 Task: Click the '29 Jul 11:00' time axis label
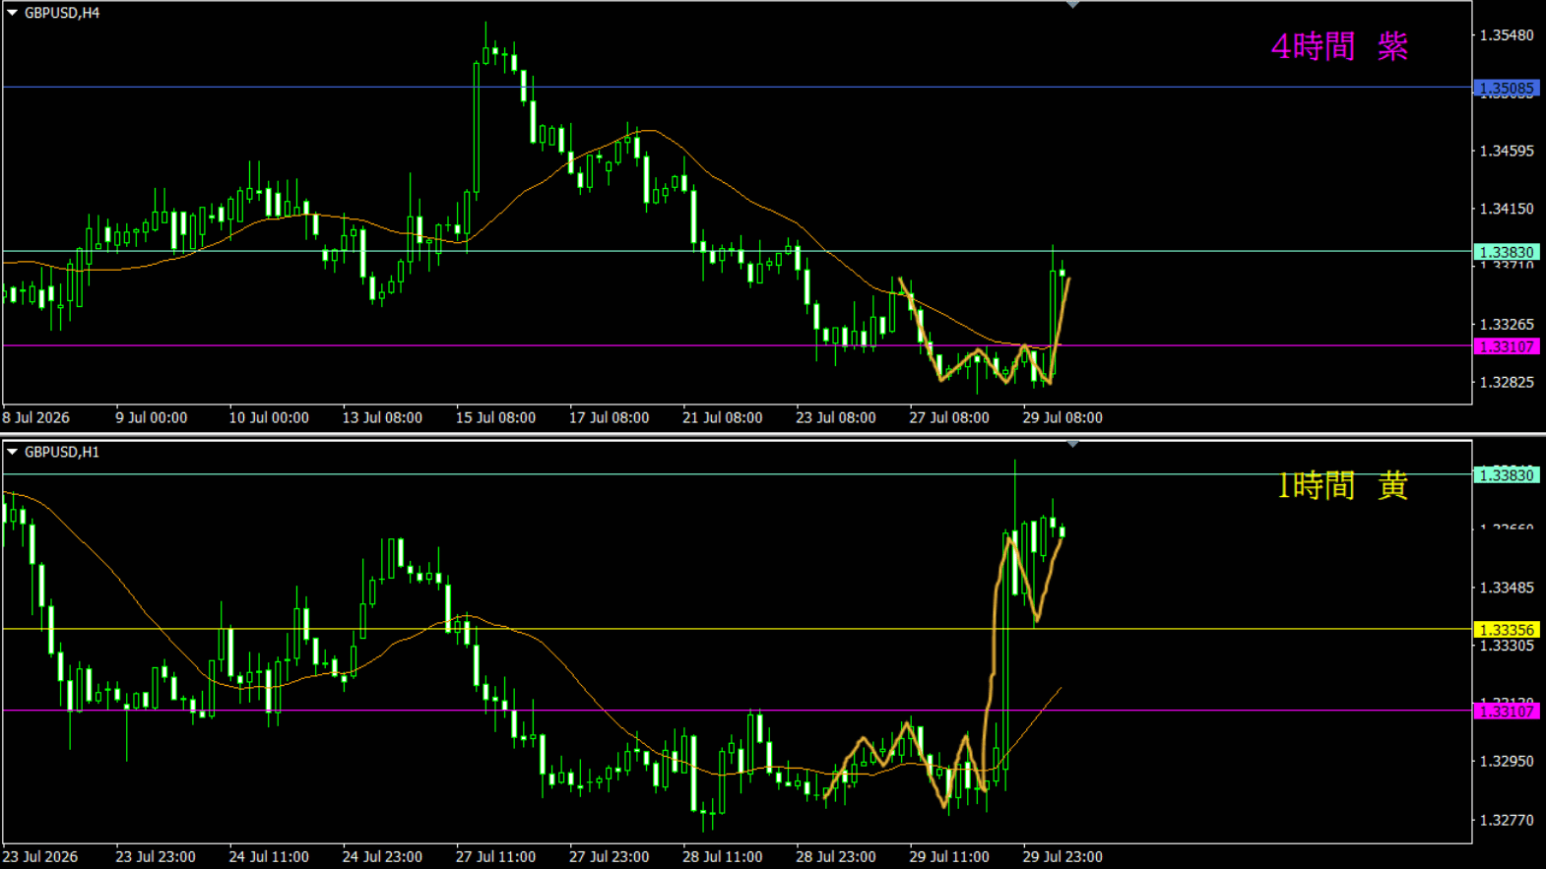[x=949, y=856]
